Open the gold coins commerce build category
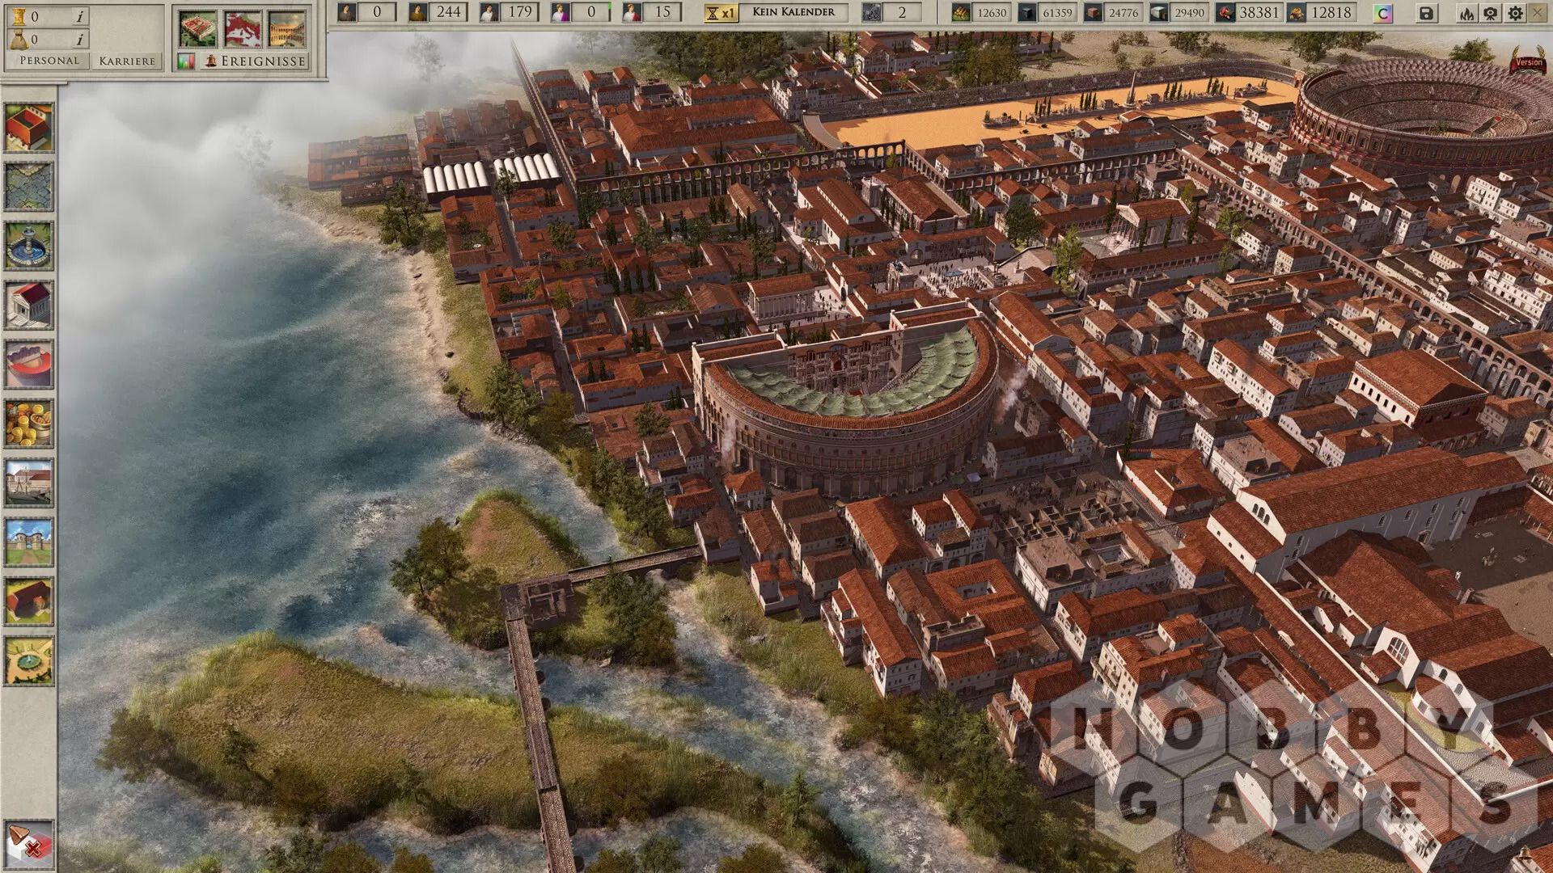1553x873 pixels. tap(29, 424)
